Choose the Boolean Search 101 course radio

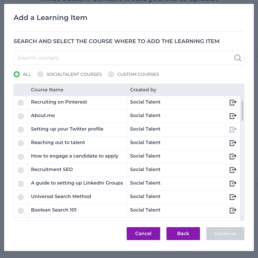(21, 211)
